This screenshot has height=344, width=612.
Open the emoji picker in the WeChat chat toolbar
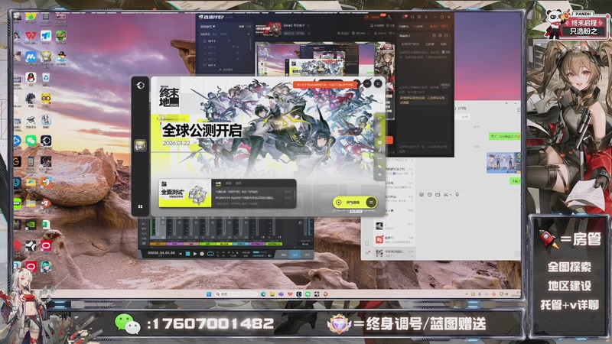pos(422,194)
